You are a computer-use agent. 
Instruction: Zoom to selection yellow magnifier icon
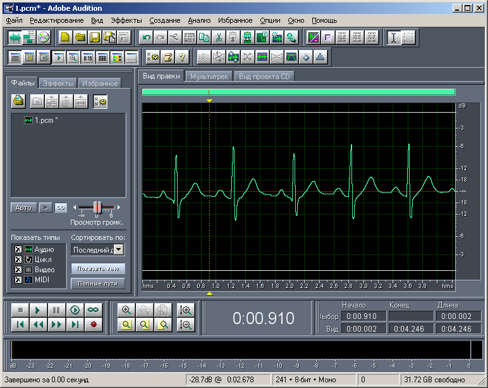[126, 325]
